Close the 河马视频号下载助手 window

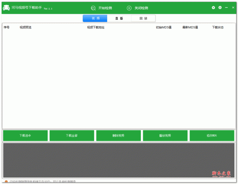[233, 8]
